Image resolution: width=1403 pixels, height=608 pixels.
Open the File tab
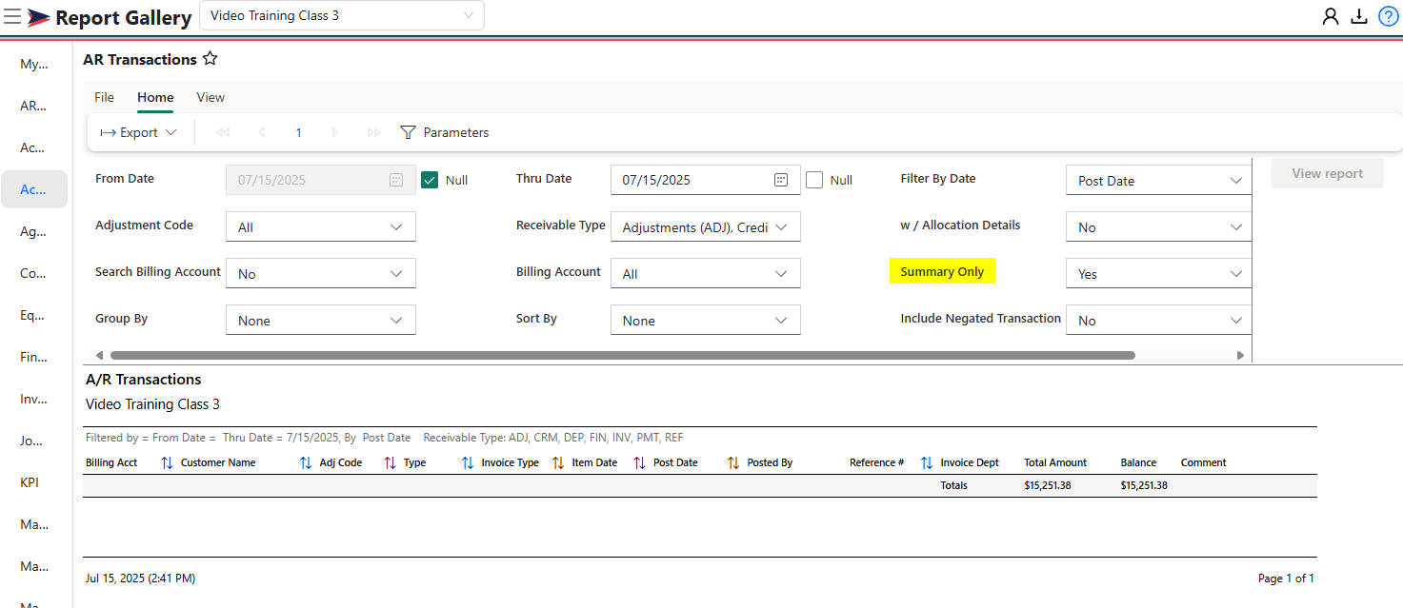104,97
